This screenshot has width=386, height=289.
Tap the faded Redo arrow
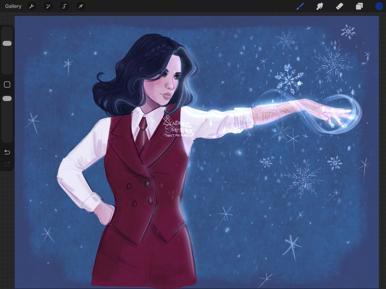(7, 164)
